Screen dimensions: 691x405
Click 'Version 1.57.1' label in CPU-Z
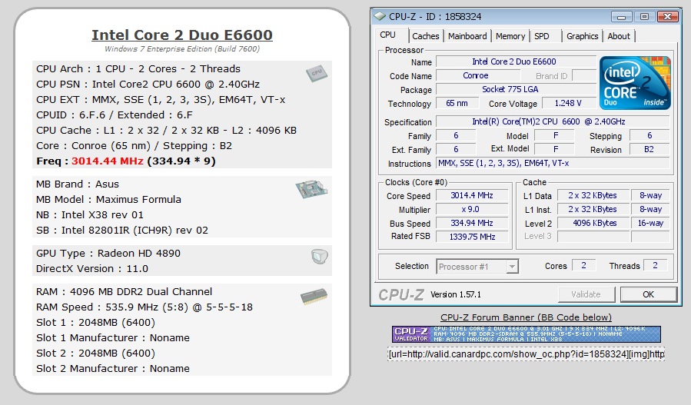click(x=456, y=294)
